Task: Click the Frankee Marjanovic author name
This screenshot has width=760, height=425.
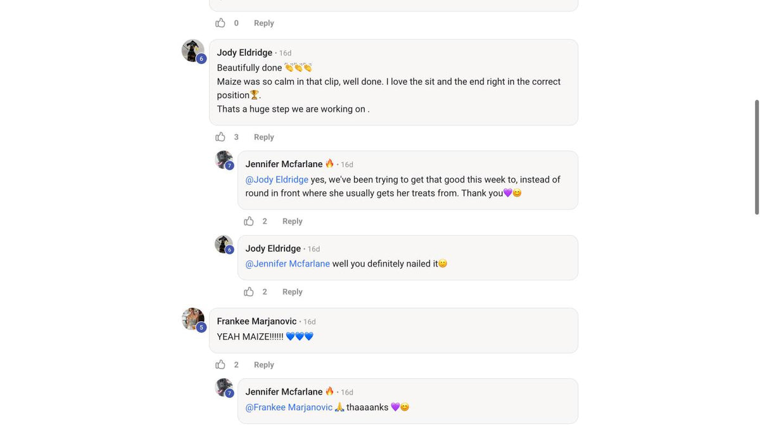Action: 256,321
